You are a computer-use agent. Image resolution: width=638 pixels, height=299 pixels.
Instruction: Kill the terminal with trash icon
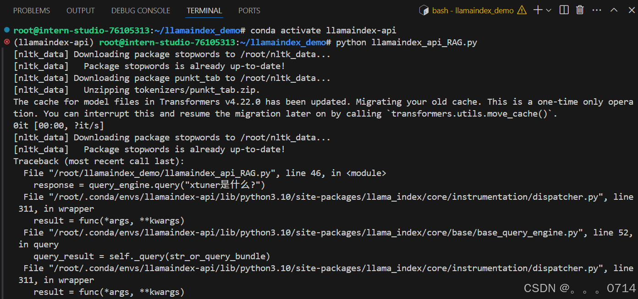[x=580, y=10]
